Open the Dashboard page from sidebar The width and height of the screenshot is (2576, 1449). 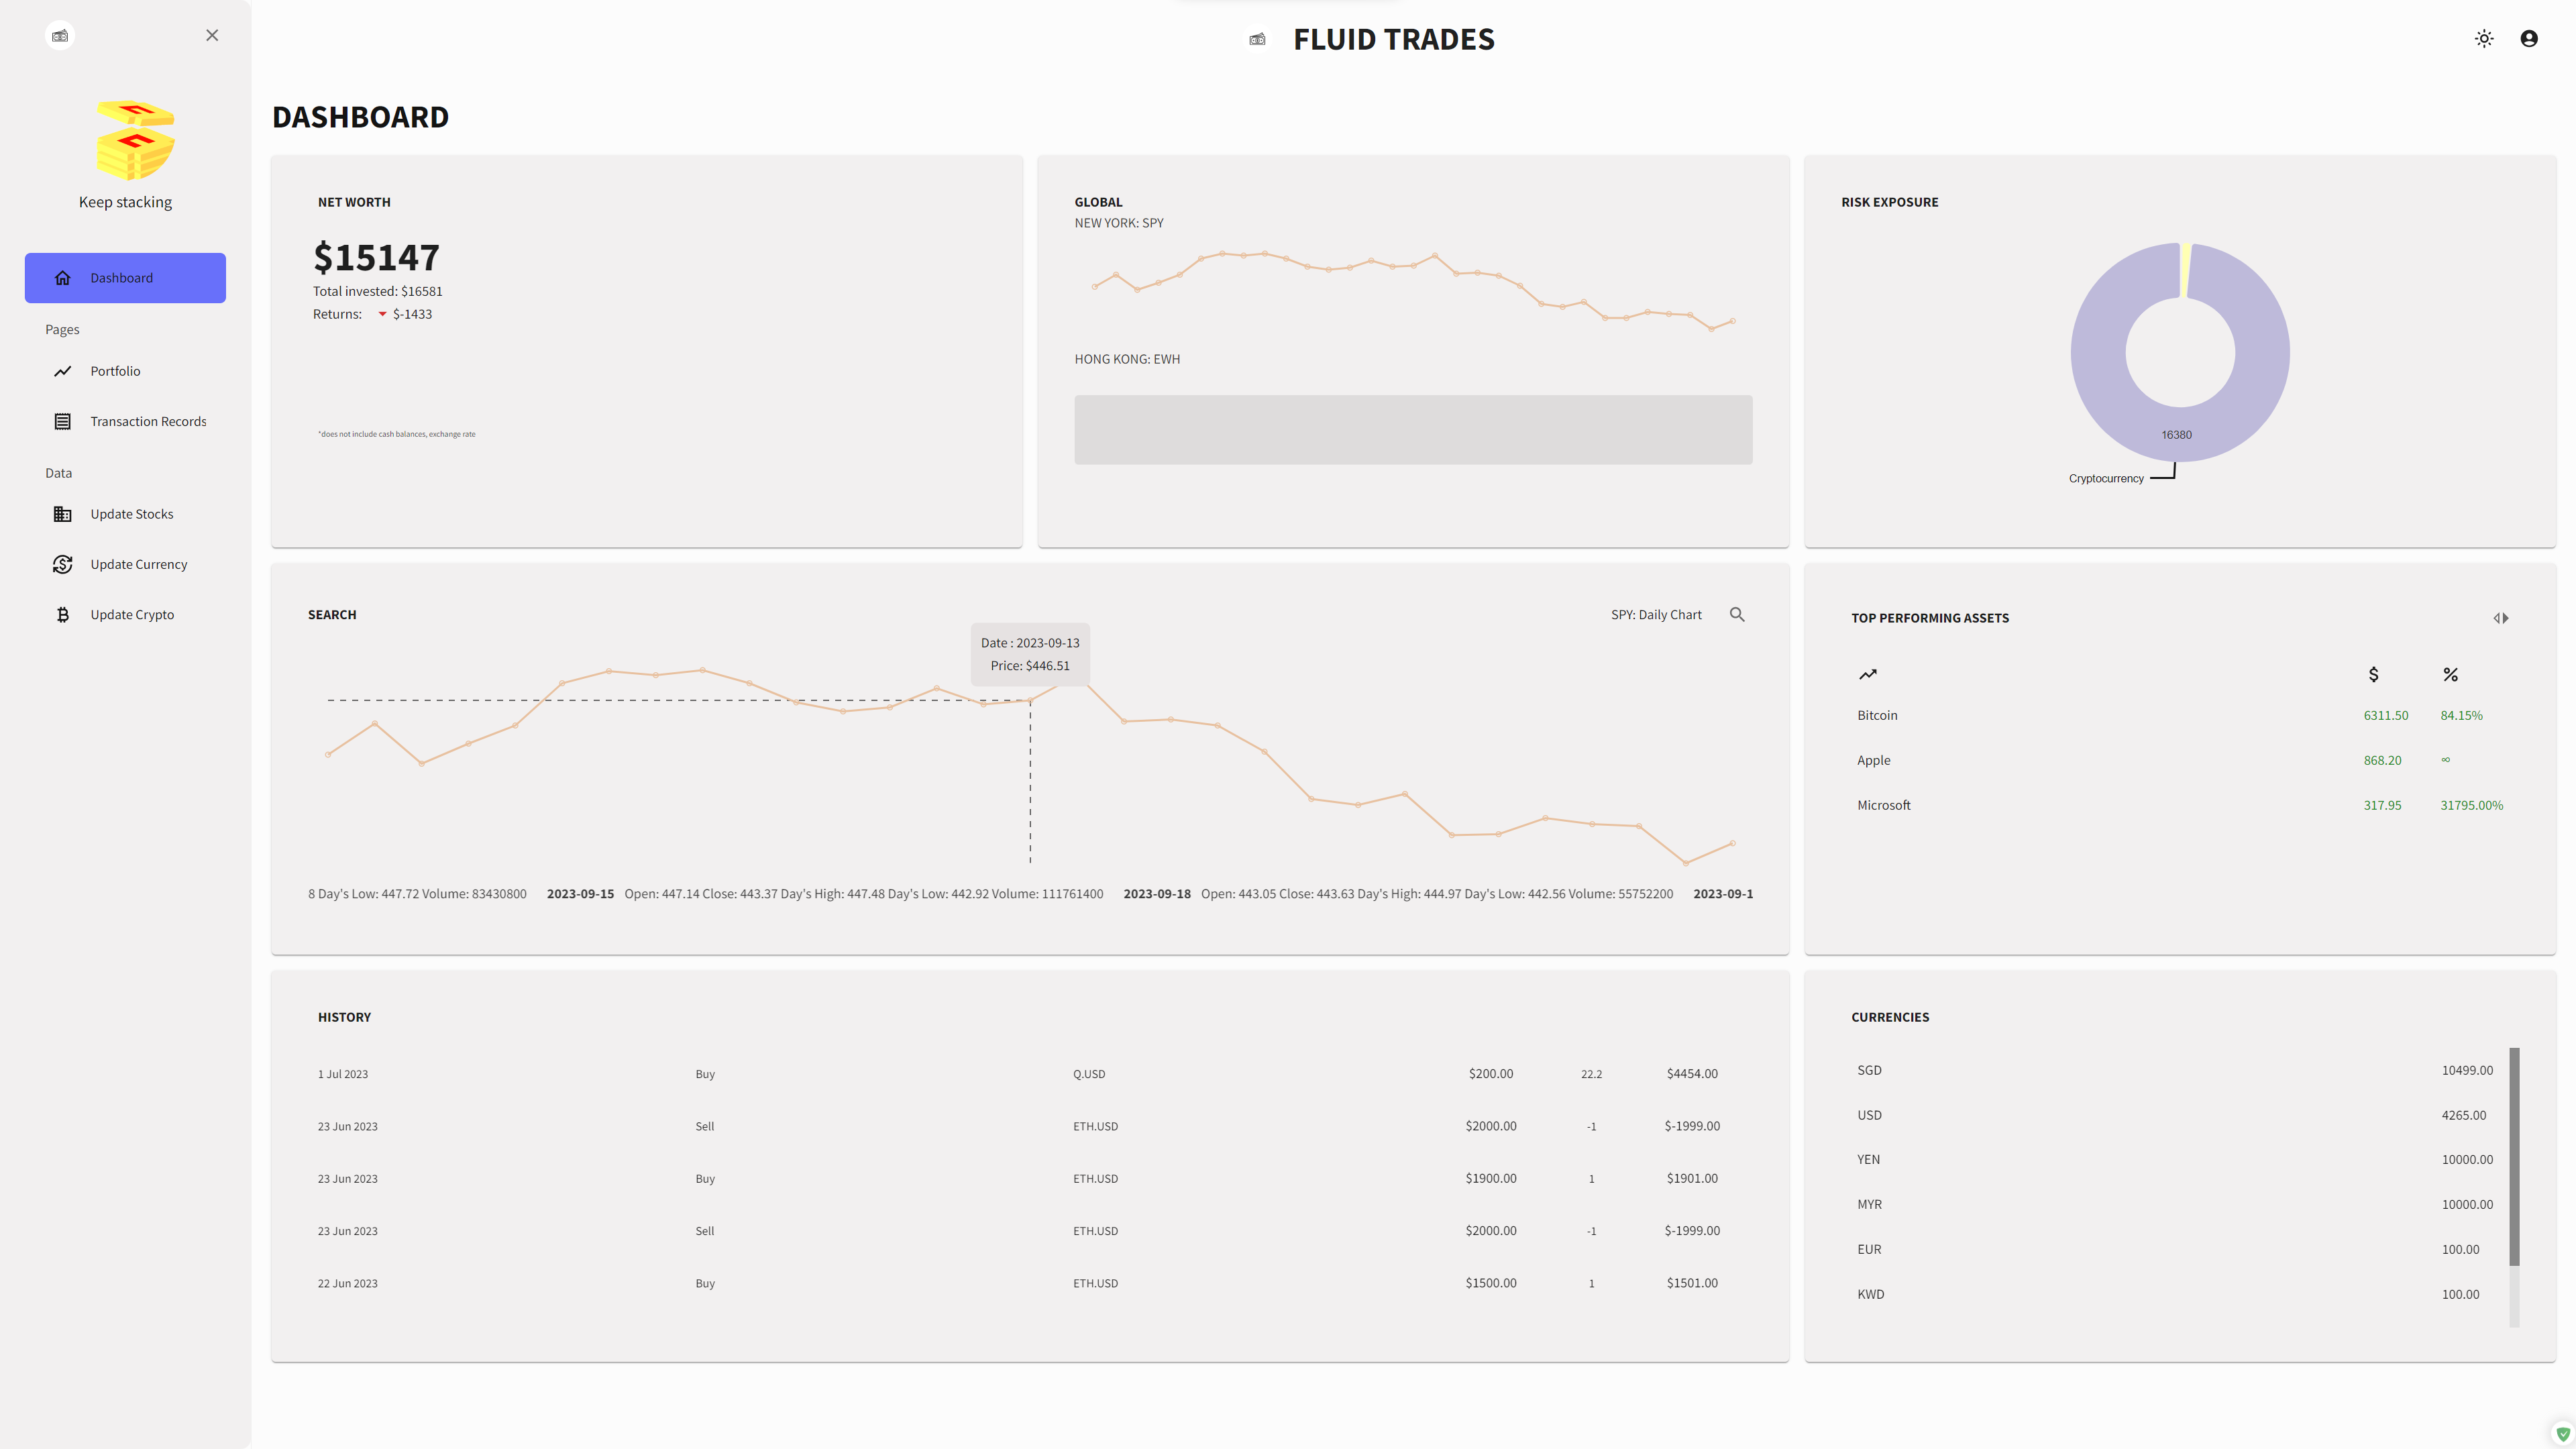click(x=124, y=277)
